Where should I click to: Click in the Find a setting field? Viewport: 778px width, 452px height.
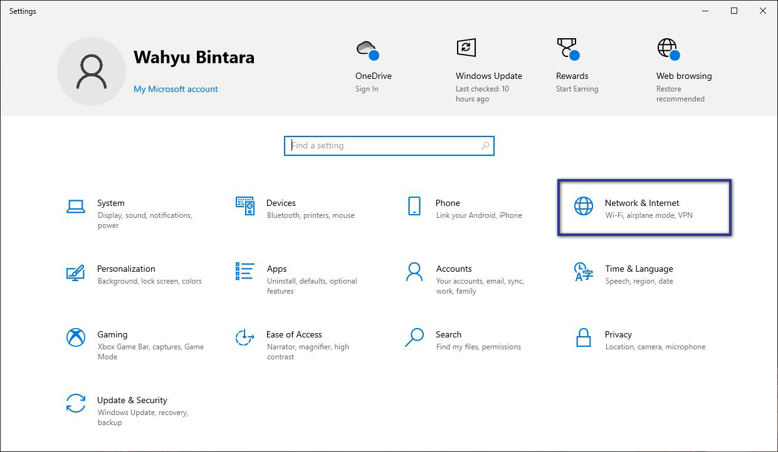click(x=382, y=146)
